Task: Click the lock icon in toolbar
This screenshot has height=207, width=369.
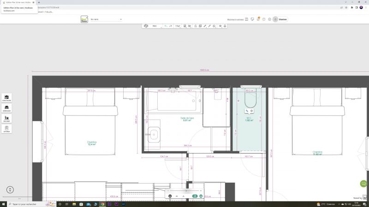Action: point(225,26)
